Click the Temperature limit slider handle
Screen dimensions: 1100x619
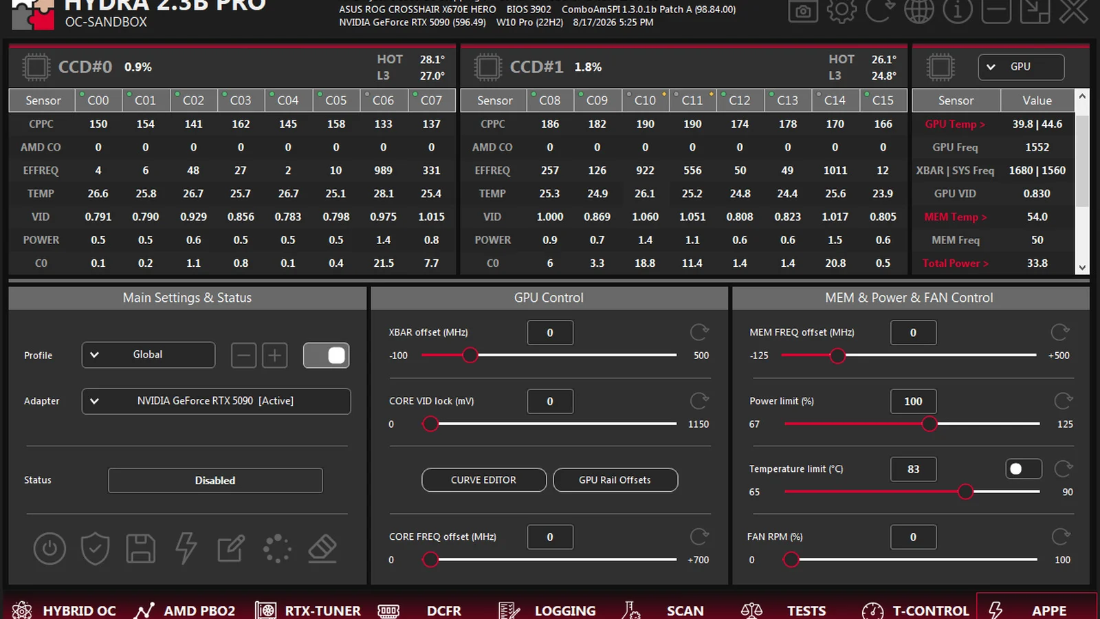tap(965, 492)
